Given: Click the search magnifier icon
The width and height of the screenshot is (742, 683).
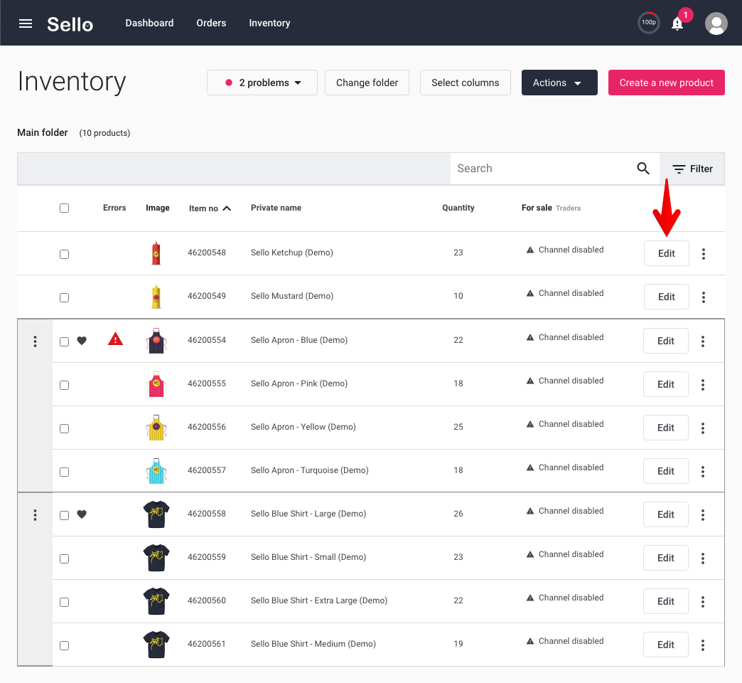Looking at the screenshot, I should pyautogui.click(x=642, y=168).
